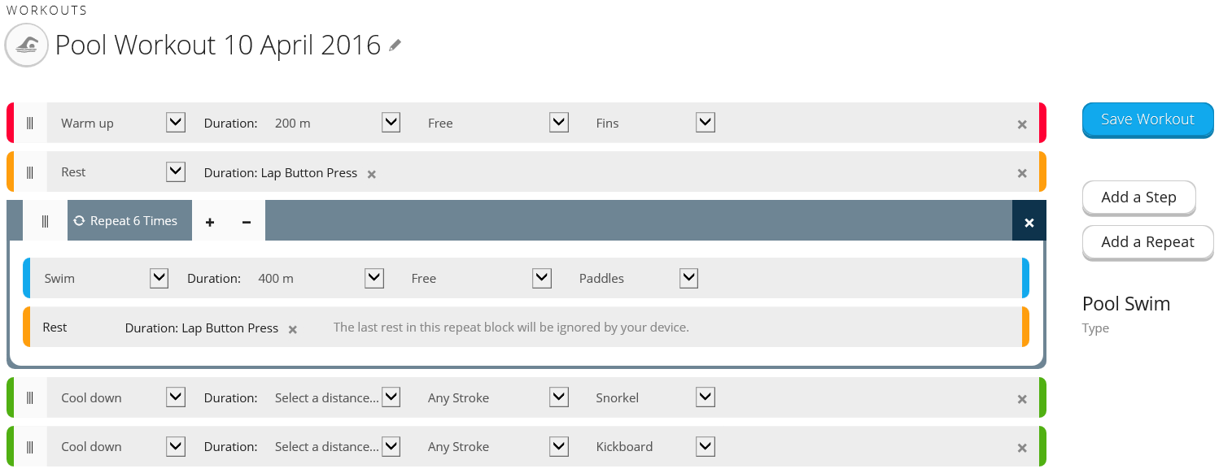Open the Warm up Free stroke dropdown

point(559,123)
